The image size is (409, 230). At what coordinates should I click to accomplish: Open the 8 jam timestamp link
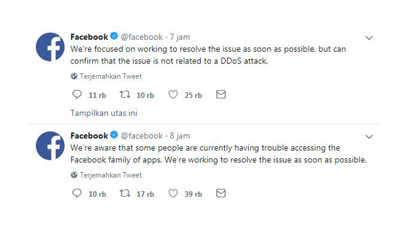tap(180, 136)
